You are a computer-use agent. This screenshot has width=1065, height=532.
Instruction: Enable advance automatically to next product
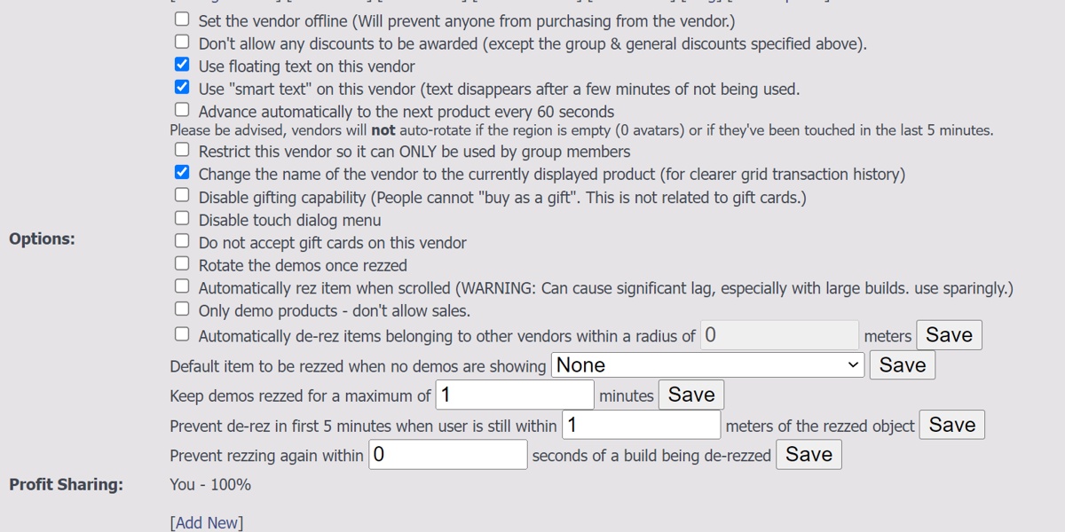click(x=182, y=110)
